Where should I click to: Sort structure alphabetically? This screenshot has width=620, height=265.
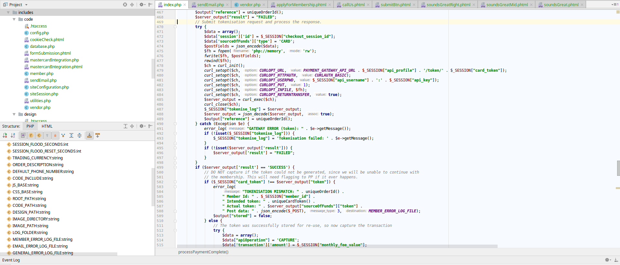[x=13, y=135]
